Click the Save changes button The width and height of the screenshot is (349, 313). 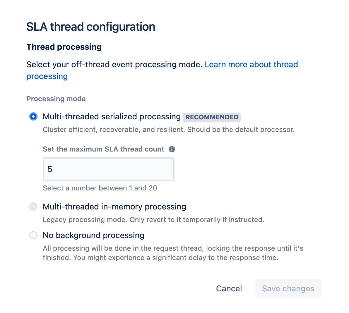[x=288, y=288]
